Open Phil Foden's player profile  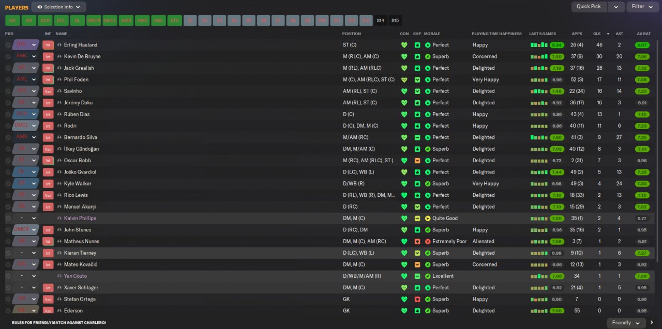(x=76, y=80)
